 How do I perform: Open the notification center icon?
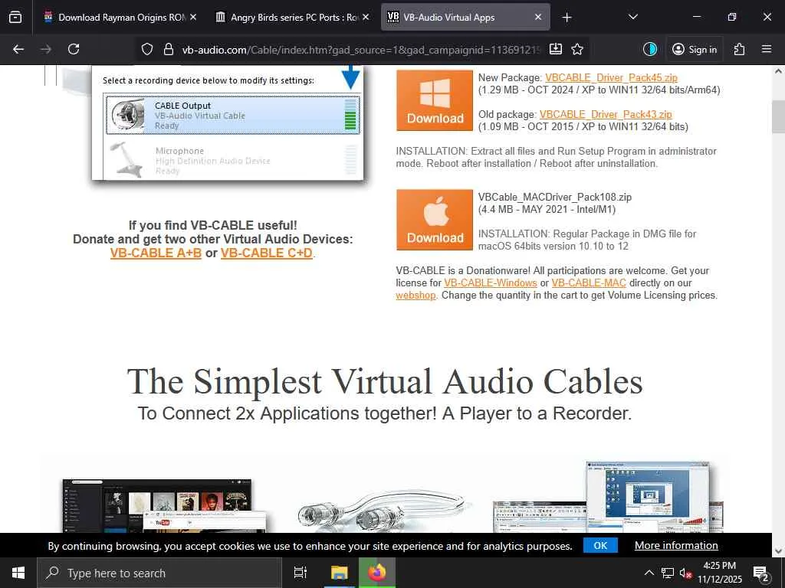(x=761, y=573)
